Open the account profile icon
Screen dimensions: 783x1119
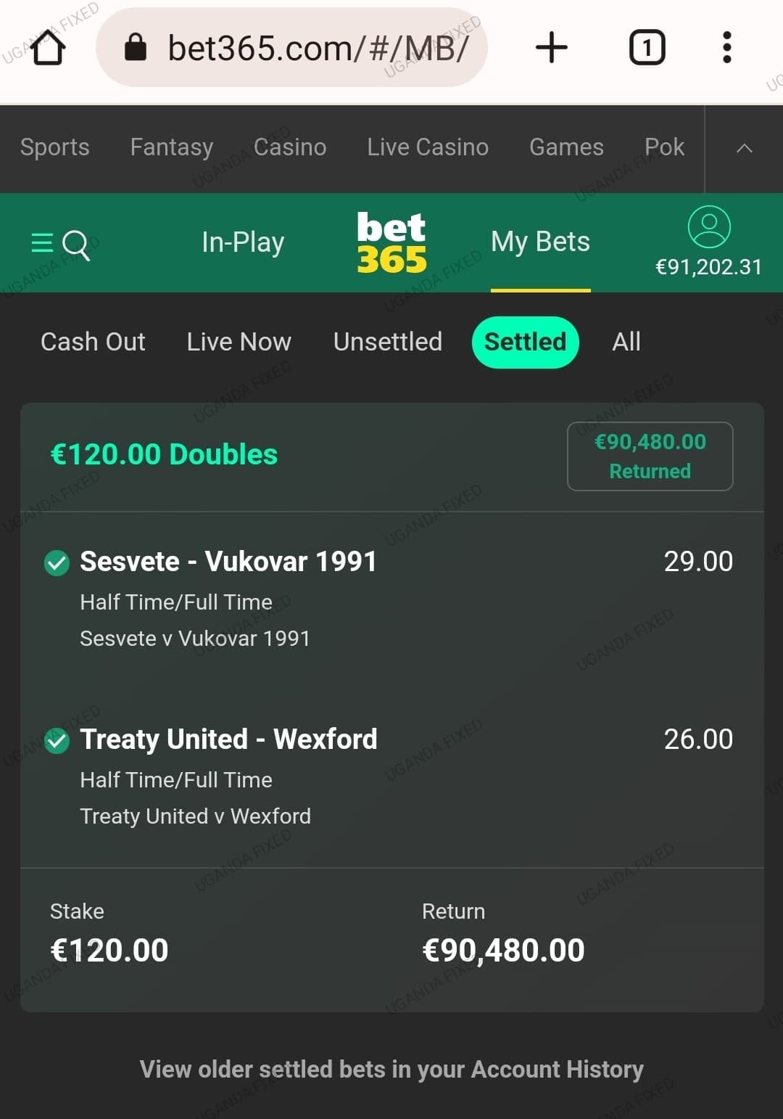click(x=708, y=226)
